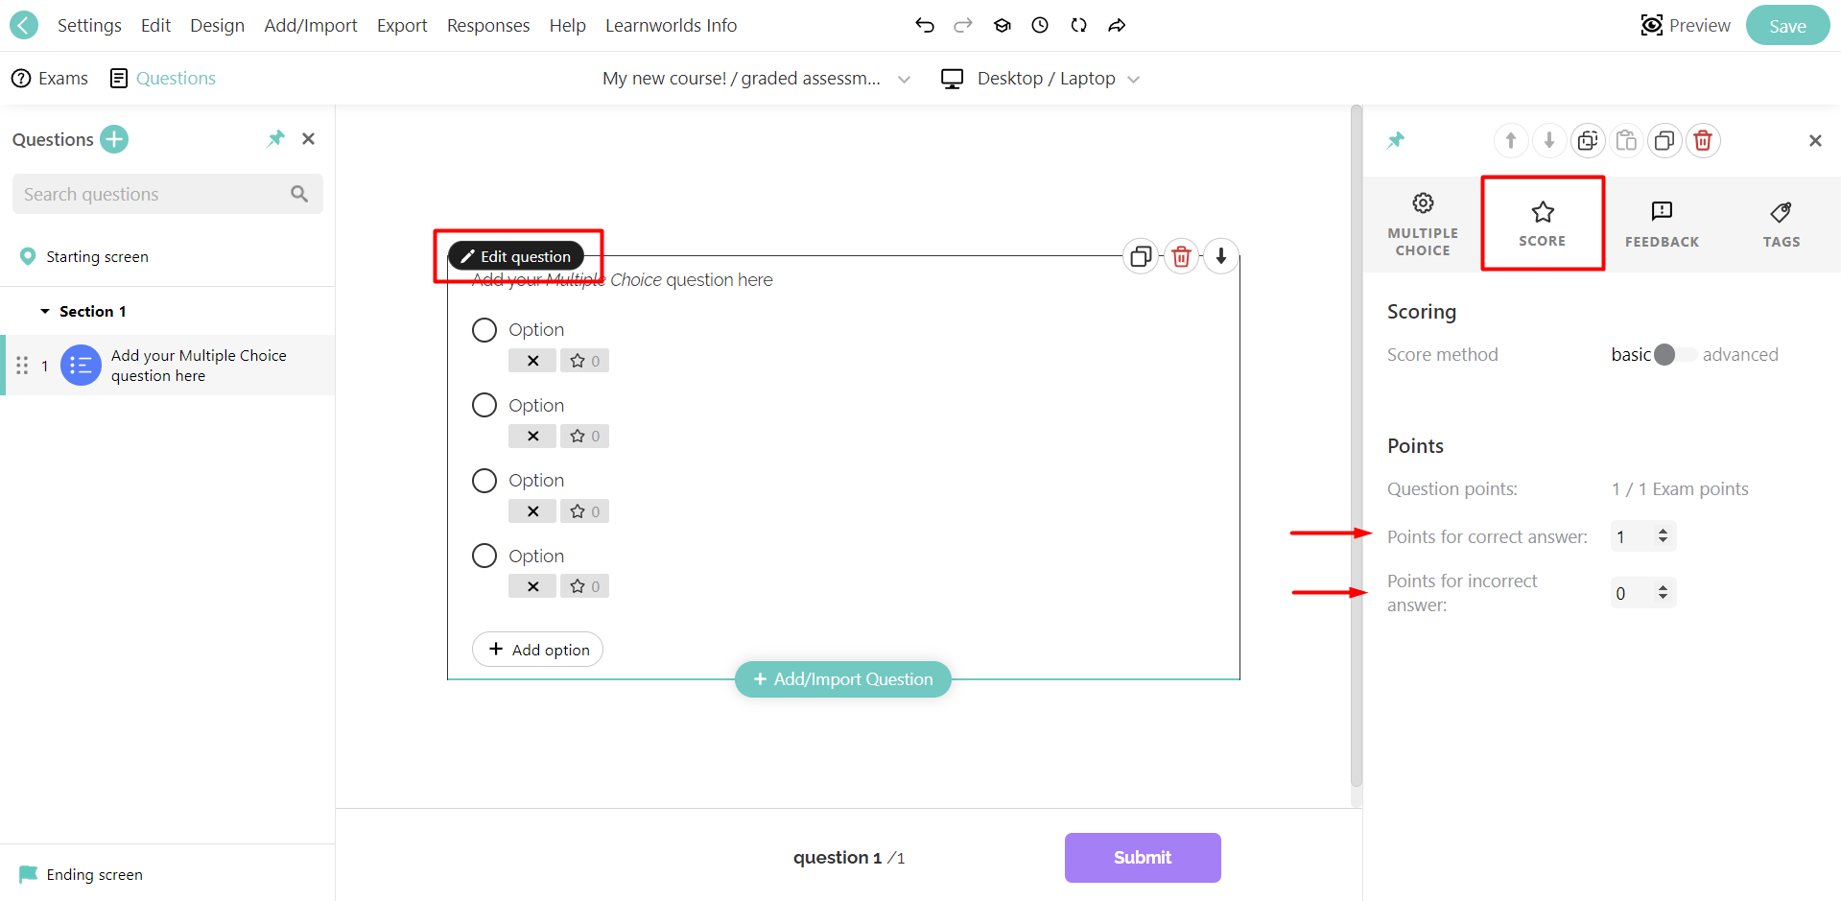Viewport: 1841px width, 901px height.
Task: Click the duplicate question icon above the question
Action: tap(1141, 255)
